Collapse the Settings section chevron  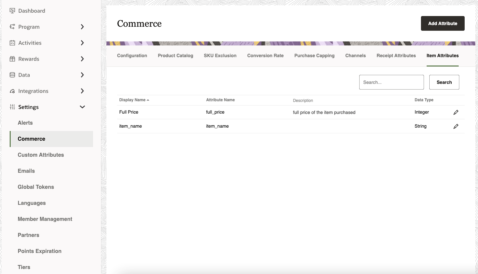pos(82,107)
